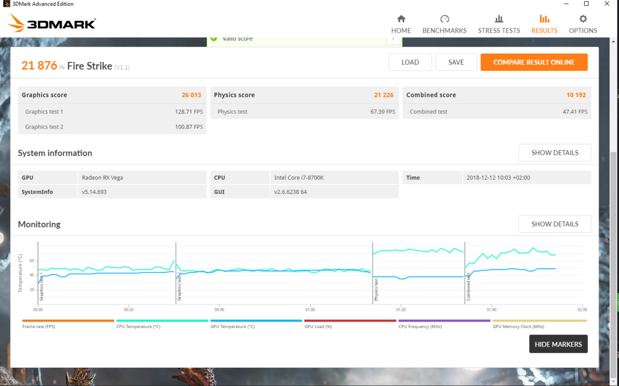Screen dimensions: 619x386
Task: Click Physics test value 67.39 FPS
Action: 383,112
